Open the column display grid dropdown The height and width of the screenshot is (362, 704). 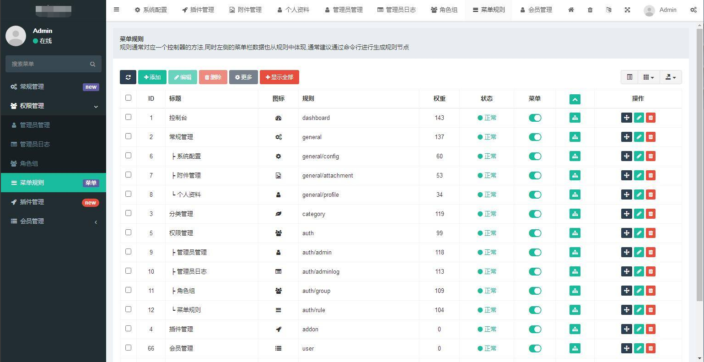[648, 77]
